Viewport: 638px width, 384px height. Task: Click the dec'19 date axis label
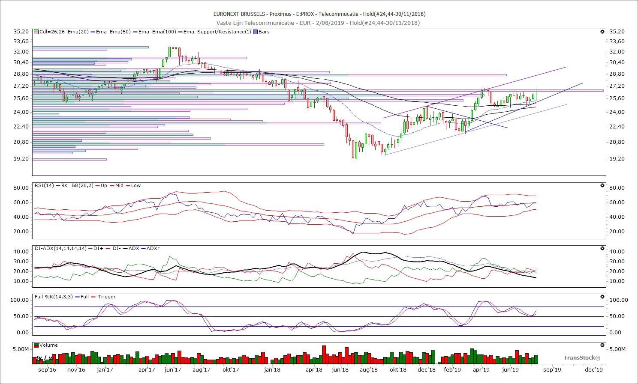click(594, 369)
